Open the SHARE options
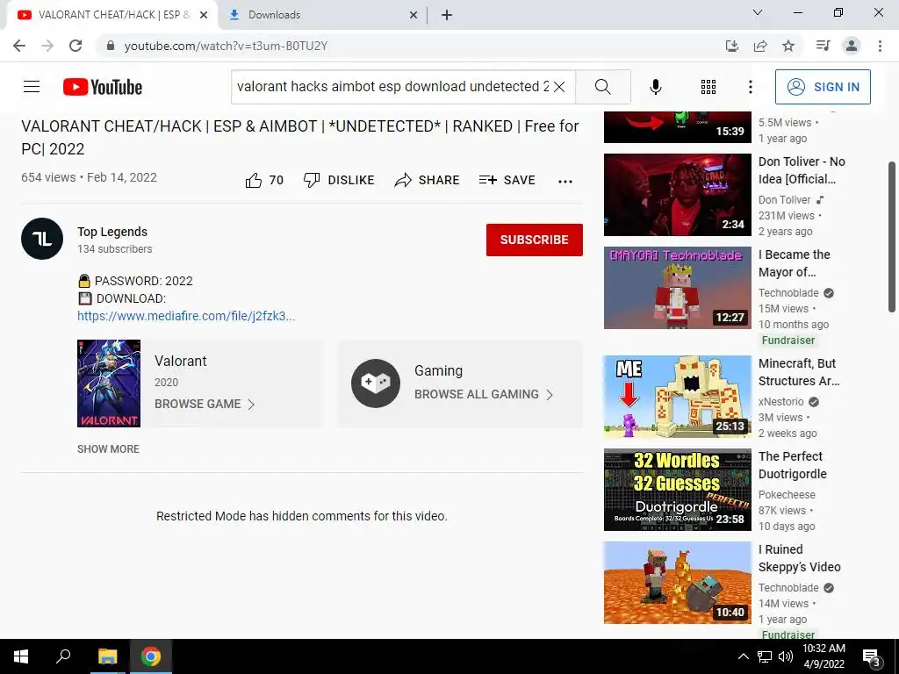 [428, 180]
